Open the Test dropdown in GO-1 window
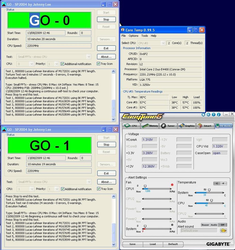 [x=89, y=182]
